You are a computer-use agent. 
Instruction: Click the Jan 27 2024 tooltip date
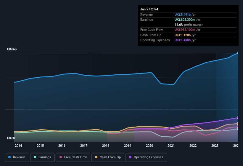[149, 9]
